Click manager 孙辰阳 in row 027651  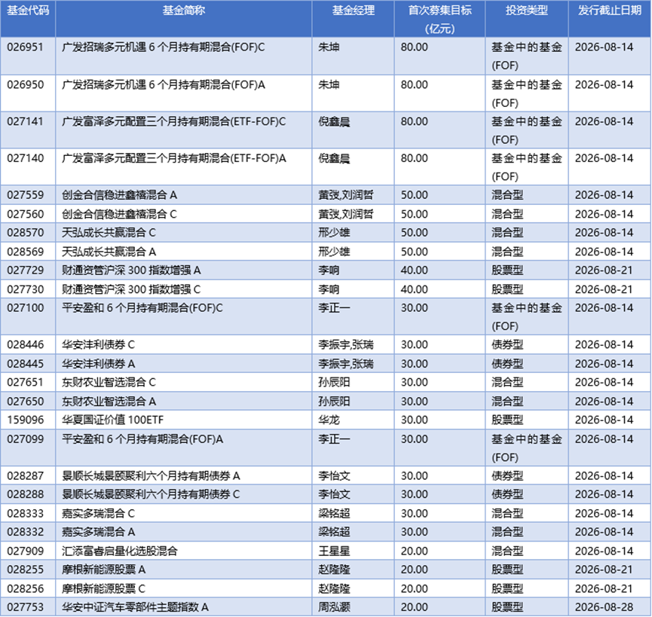click(335, 382)
